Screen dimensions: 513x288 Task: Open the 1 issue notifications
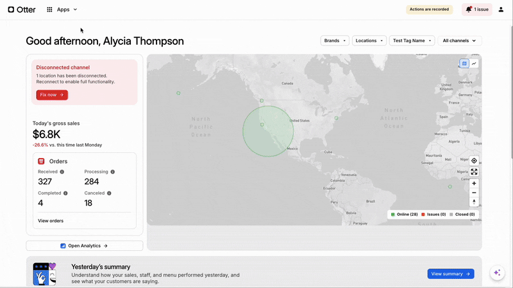477,10
